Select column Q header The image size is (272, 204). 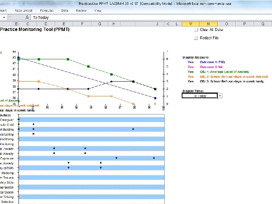(263, 24)
